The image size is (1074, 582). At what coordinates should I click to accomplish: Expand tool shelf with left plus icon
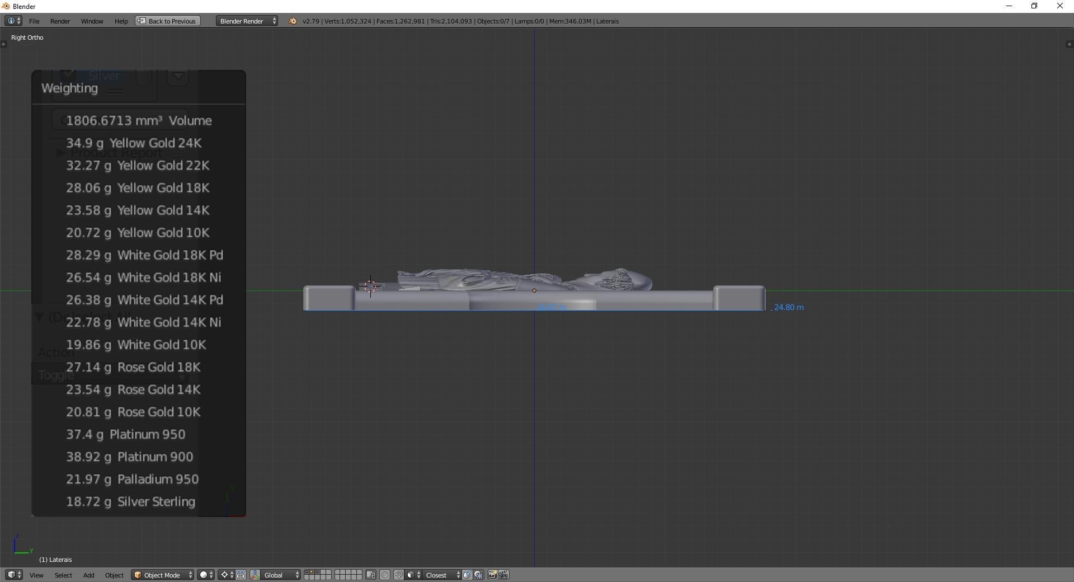click(x=3, y=44)
